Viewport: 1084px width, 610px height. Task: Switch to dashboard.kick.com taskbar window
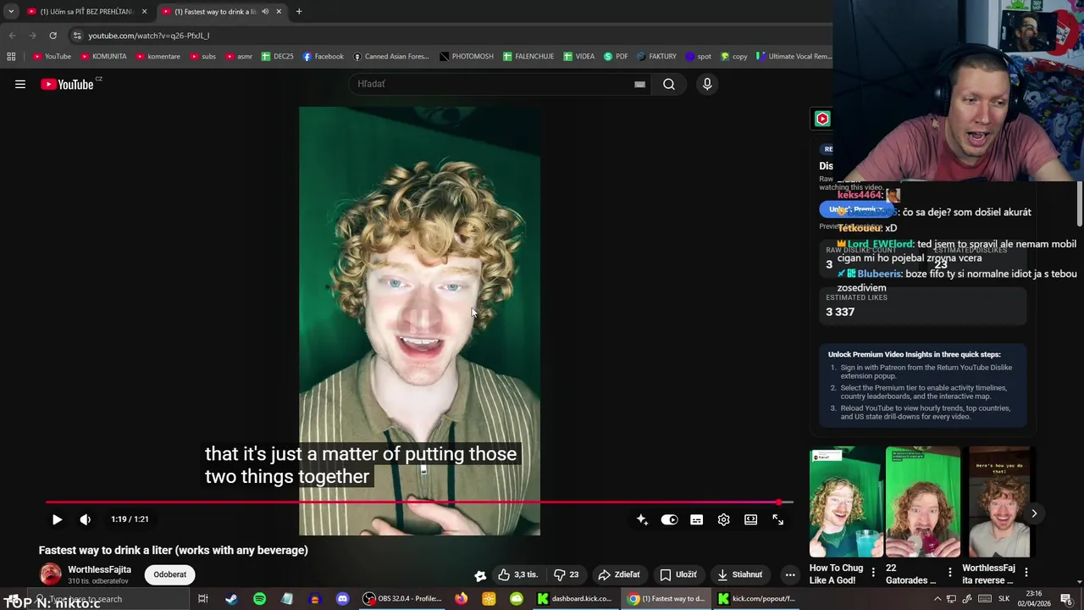(x=575, y=599)
